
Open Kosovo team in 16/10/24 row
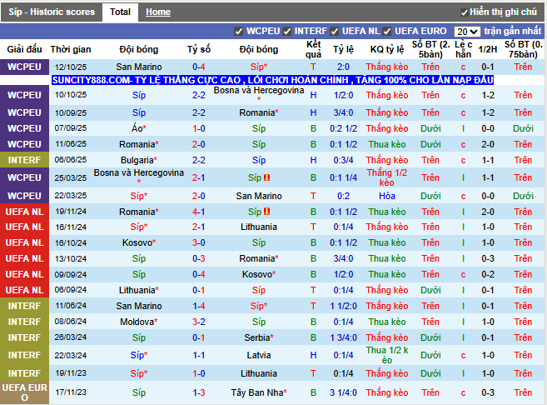139,242
